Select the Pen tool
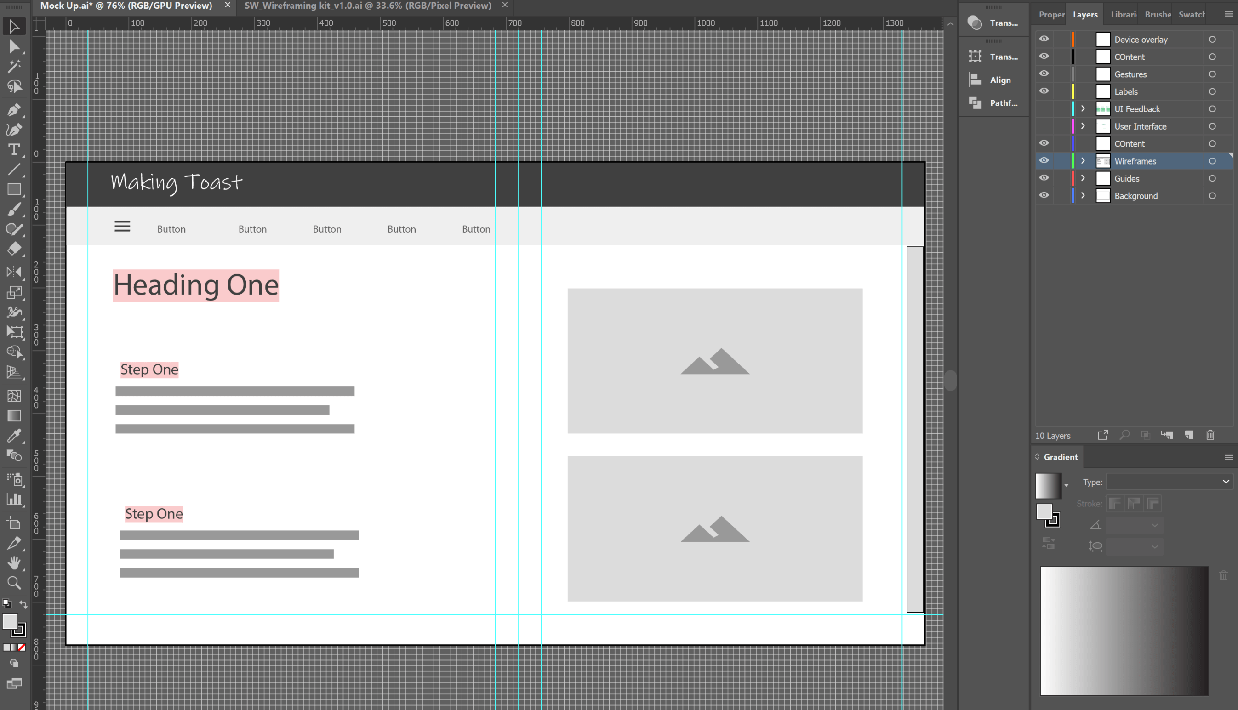Screen dimensions: 1238x710 pos(14,109)
